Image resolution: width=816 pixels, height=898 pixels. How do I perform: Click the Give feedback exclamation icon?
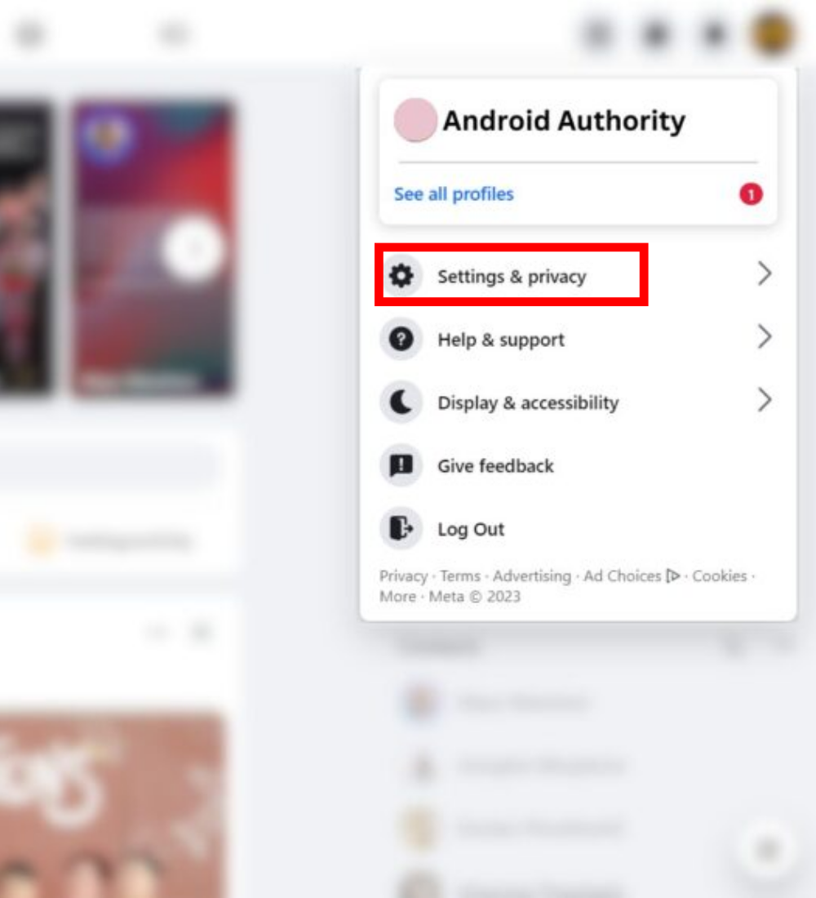401,465
